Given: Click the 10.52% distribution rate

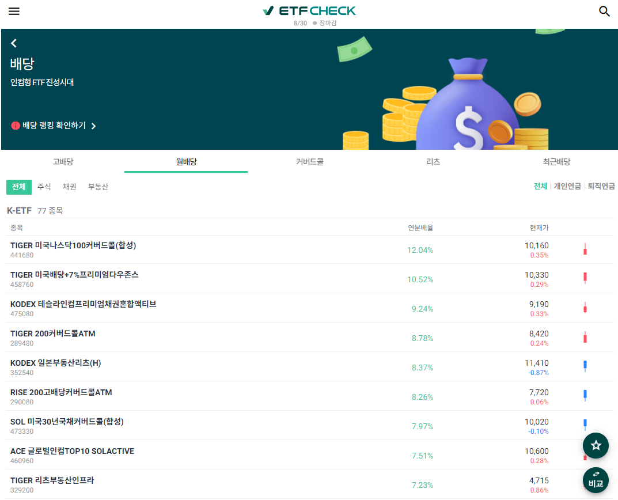Looking at the screenshot, I should click(x=420, y=279).
